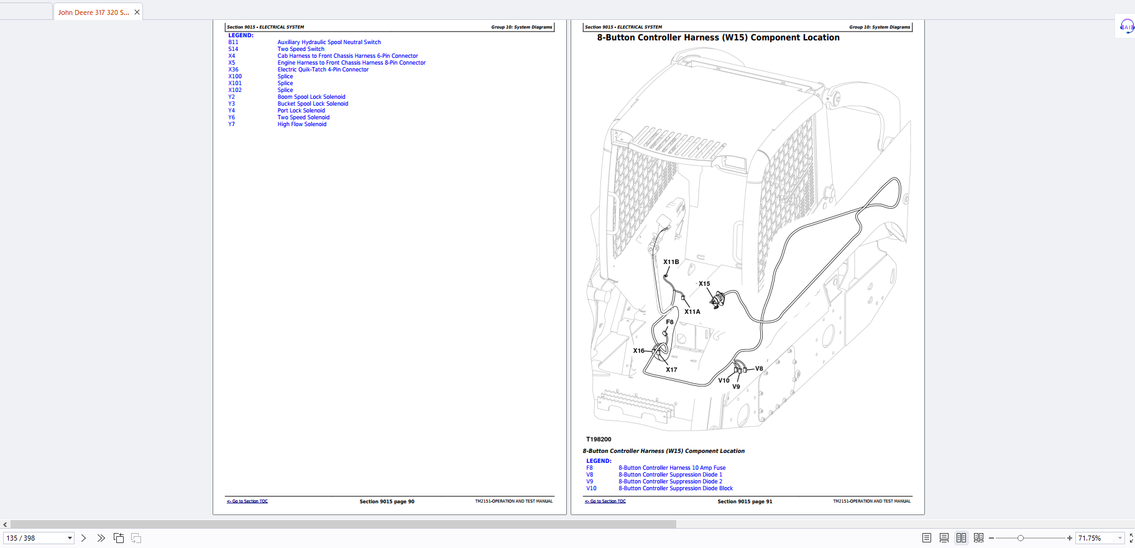
Task: Open the page number dropdown
Action: [x=70, y=538]
